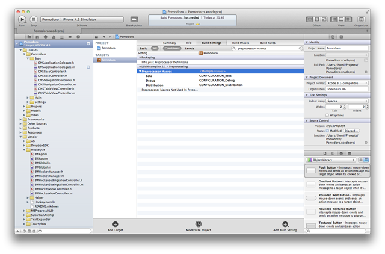Viewport: 385px width, 254px height.
Task: Open the Search navigator icon
Action: 46,37
